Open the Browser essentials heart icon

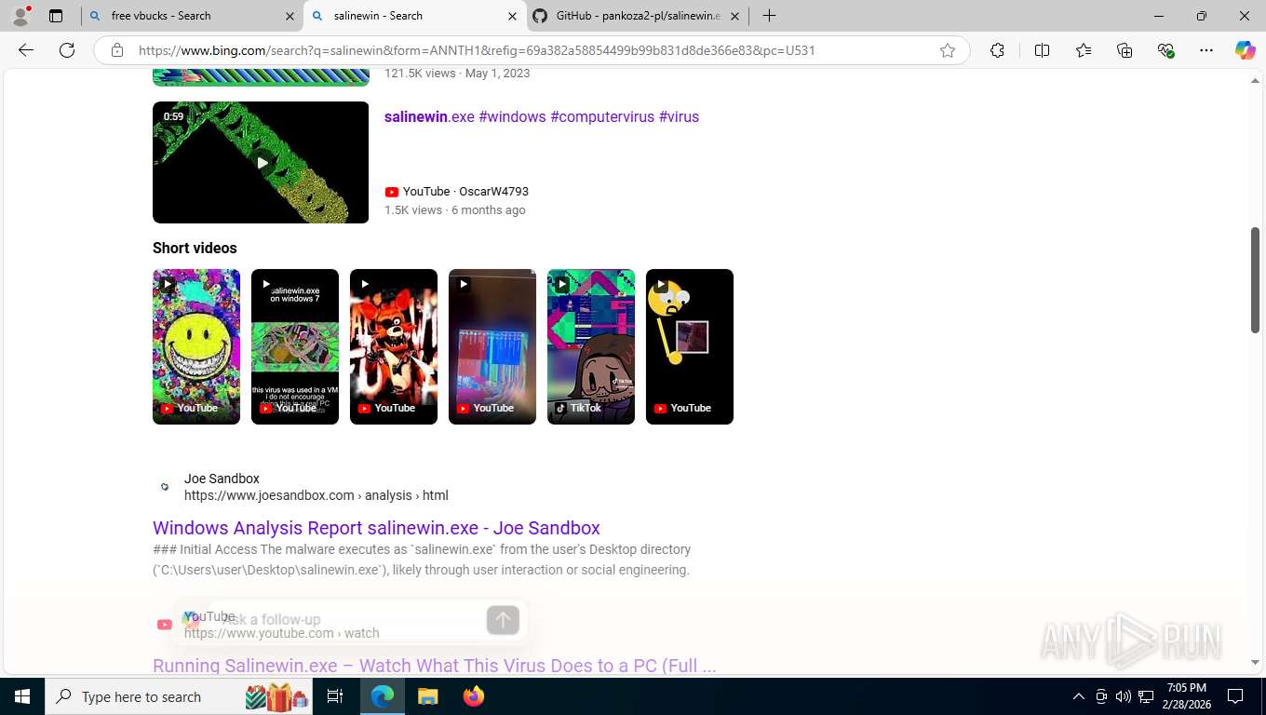click(1165, 50)
